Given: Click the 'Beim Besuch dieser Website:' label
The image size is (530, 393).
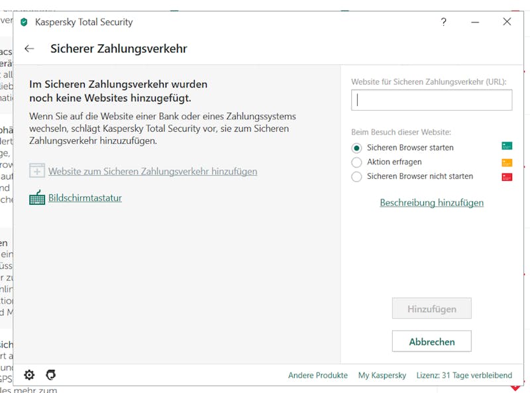Looking at the screenshot, I should 401,133.
